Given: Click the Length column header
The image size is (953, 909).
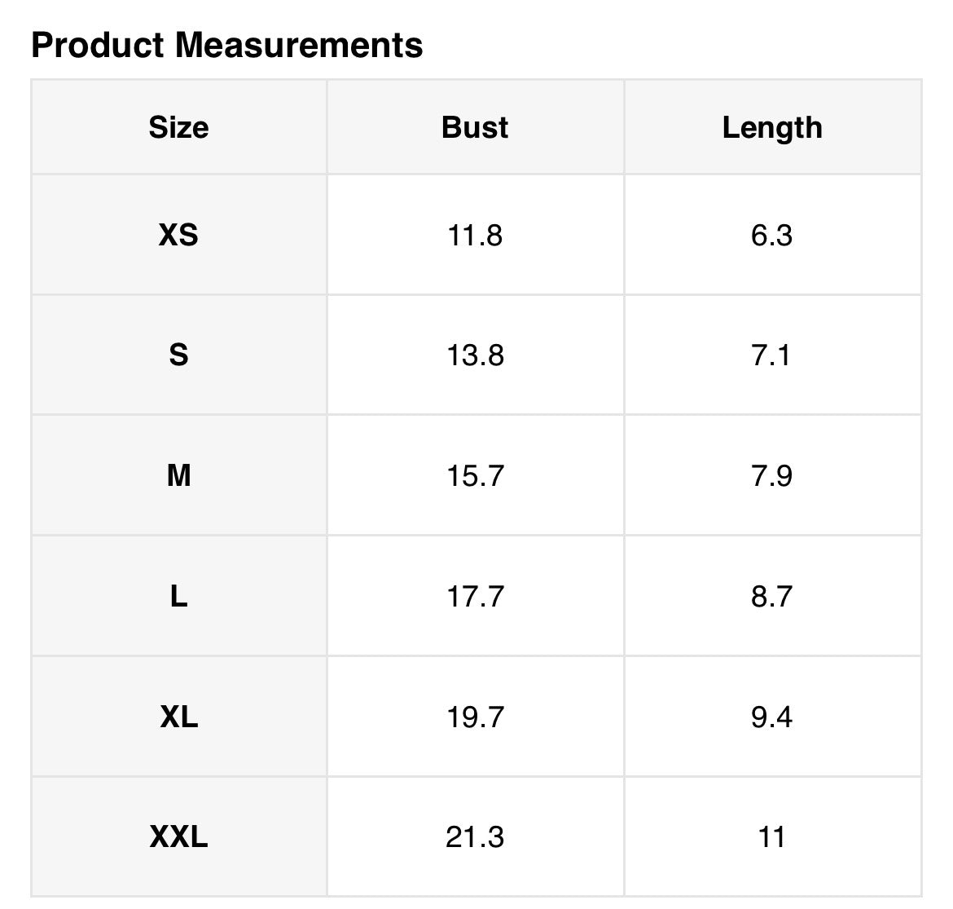Looking at the screenshot, I should coord(772,127).
